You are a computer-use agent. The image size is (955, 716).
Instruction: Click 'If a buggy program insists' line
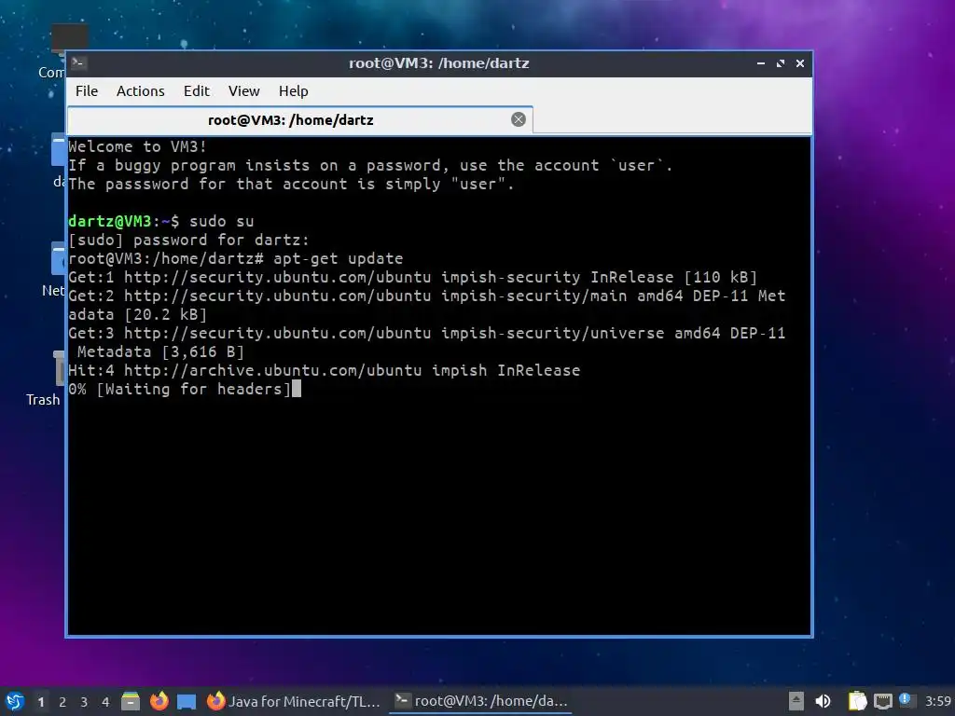point(370,165)
